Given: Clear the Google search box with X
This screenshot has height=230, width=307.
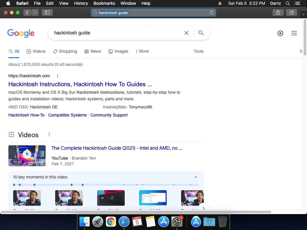Looking at the screenshot, I should (186, 33).
